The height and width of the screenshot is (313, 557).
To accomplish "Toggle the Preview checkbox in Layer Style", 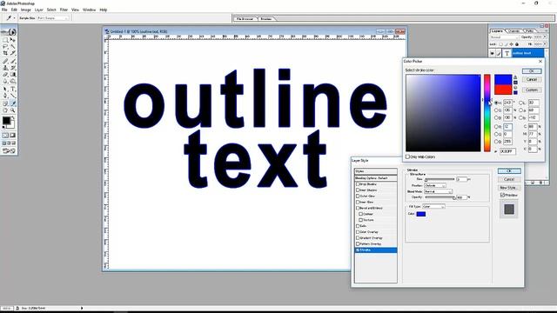I will (x=503, y=195).
